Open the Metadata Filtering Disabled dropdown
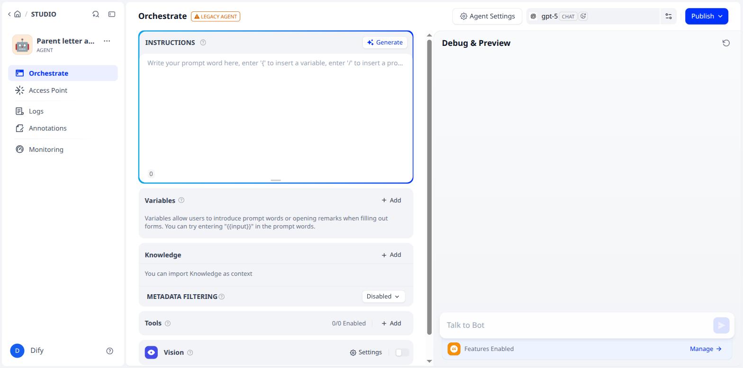This screenshot has width=743, height=368. click(383, 297)
